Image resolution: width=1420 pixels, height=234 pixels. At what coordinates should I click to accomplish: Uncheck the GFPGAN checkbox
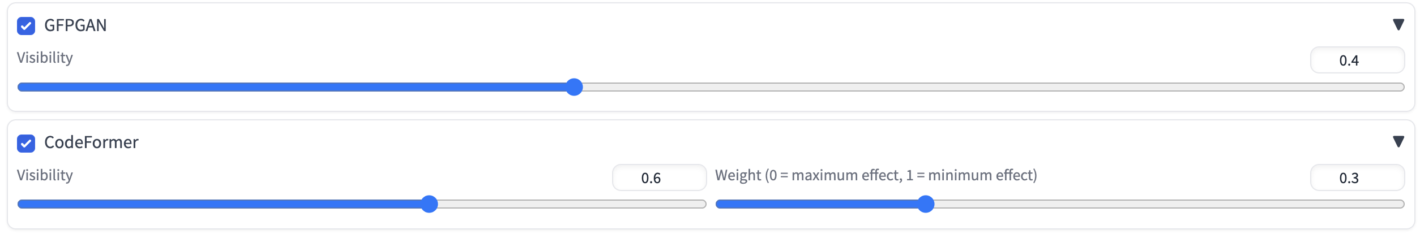[26, 26]
